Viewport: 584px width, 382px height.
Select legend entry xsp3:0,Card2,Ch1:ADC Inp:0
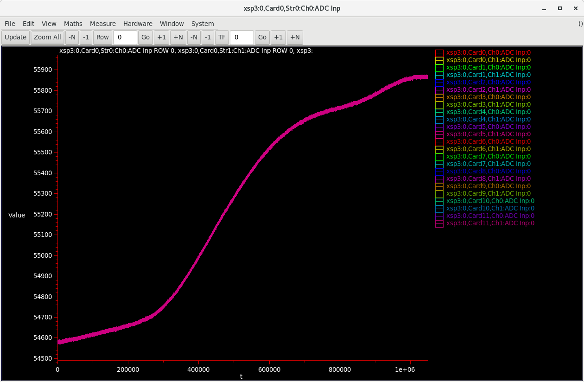[489, 89]
